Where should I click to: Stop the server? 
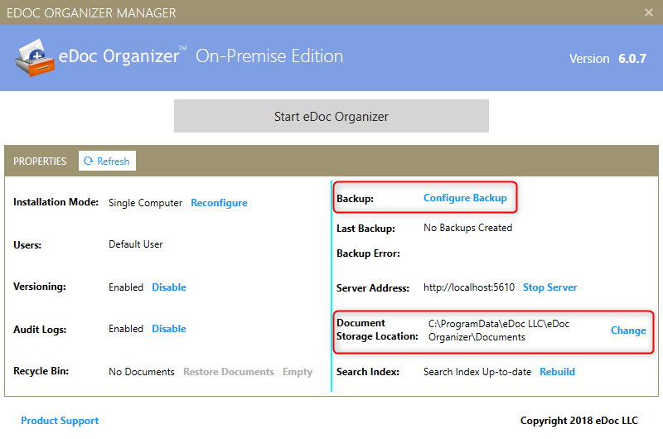[x=549, y=287]
